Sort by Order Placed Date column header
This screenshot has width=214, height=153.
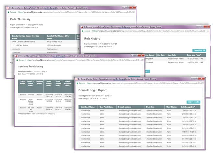click(48, 83)
